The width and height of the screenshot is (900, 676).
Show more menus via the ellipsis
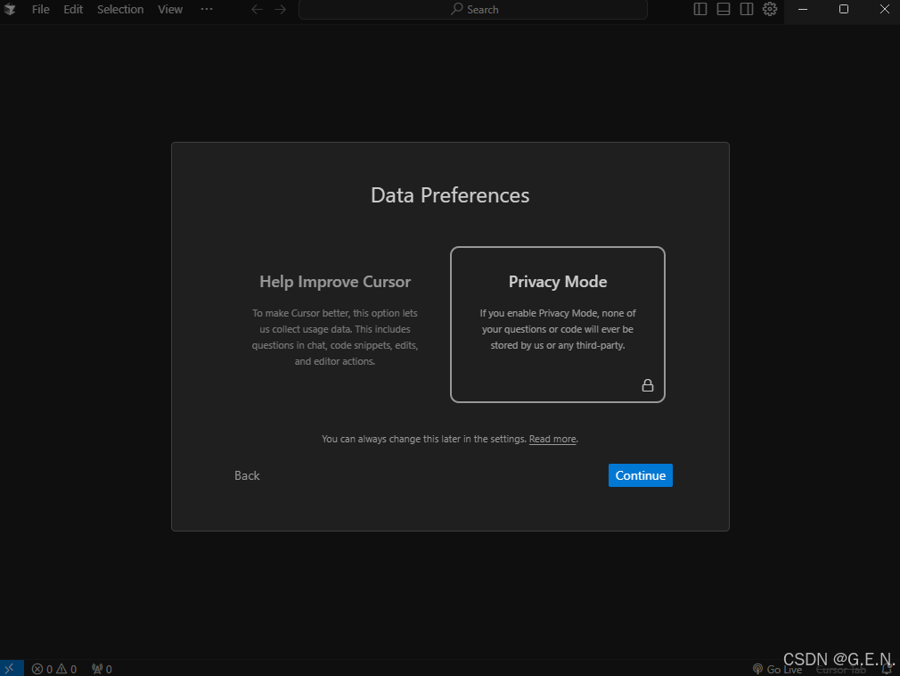tap(207, 9)
